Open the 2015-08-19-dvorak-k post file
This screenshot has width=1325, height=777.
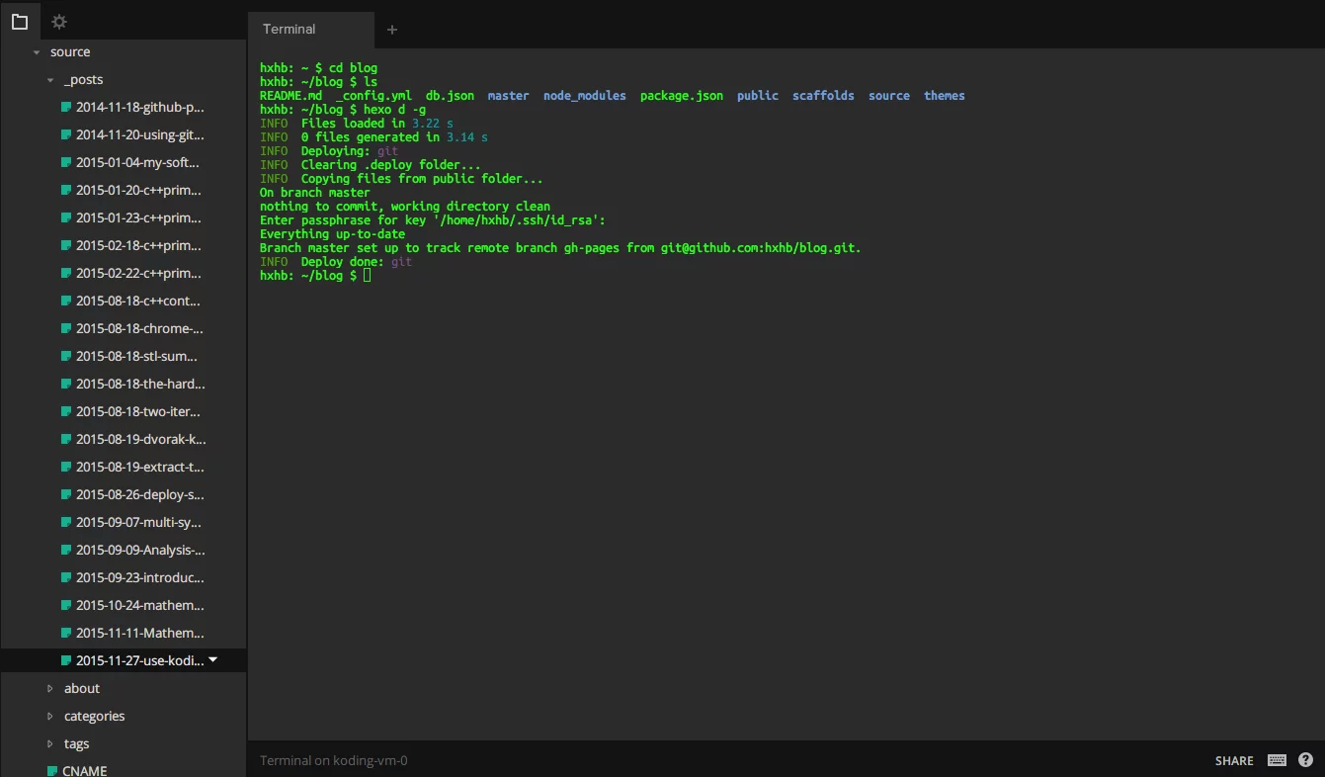(140, 439)
